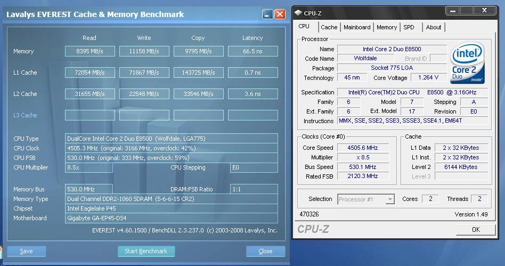Click the L2 Cache latency 3.6 ns
This screenshot has width=505, height=266.
pyautogui.click(x=253, y=94)
